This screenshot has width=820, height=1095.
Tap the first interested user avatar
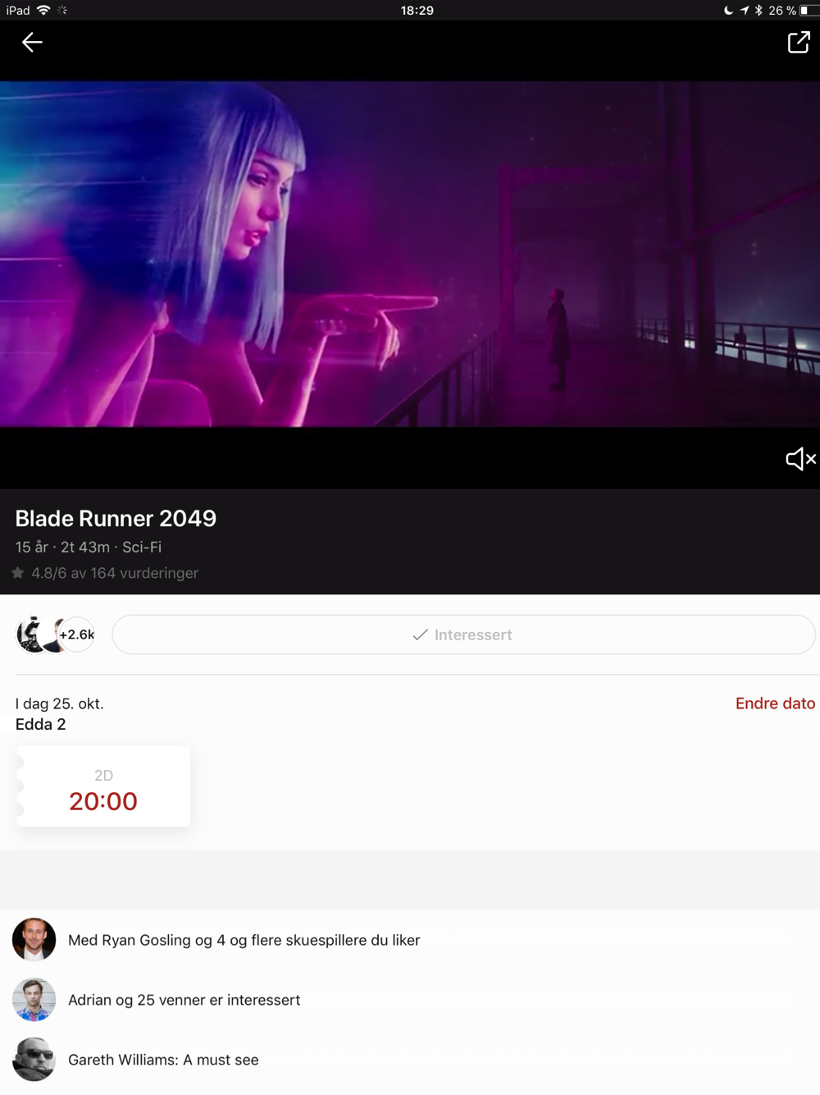(32, 635)
